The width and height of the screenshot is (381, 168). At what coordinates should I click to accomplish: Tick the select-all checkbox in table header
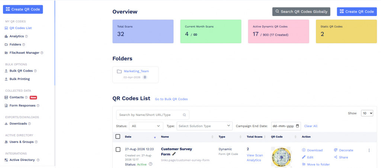pyautogui.click(x=118, y=136)
